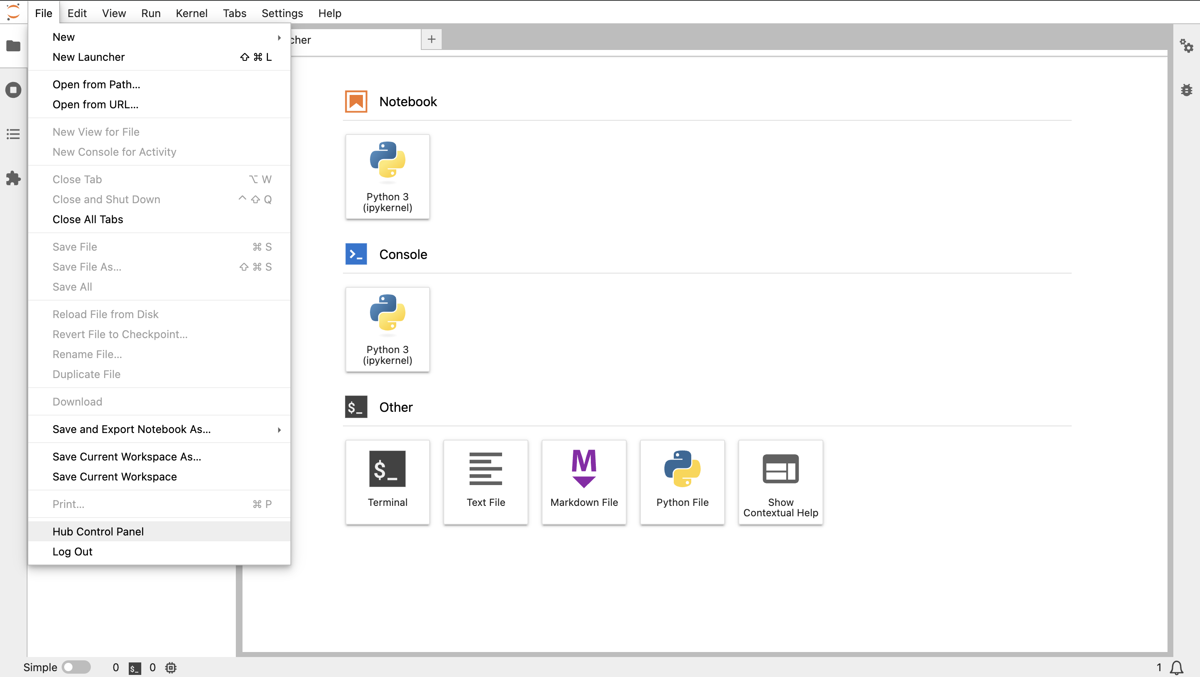Click the notification bell in status bar
Screen dimensions: 1200x677
coord(1177,667)
